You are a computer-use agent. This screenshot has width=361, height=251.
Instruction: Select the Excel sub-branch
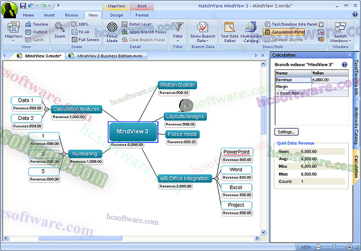coord(236,187)
